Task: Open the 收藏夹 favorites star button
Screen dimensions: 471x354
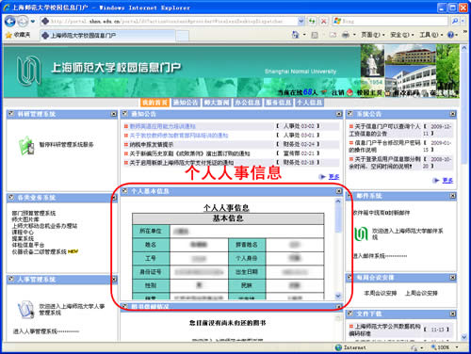Action: 18,35
